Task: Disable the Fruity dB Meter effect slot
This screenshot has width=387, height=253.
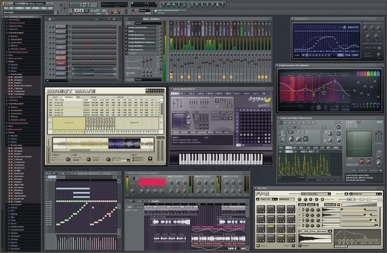Action: point(158,46)
